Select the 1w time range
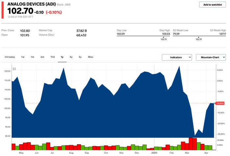Viewport: 230px width, 156px height. (23, 57)
